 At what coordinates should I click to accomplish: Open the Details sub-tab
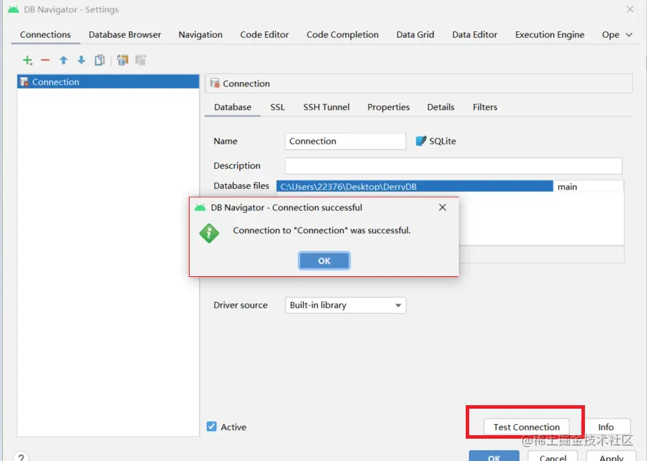pos(441,107)
